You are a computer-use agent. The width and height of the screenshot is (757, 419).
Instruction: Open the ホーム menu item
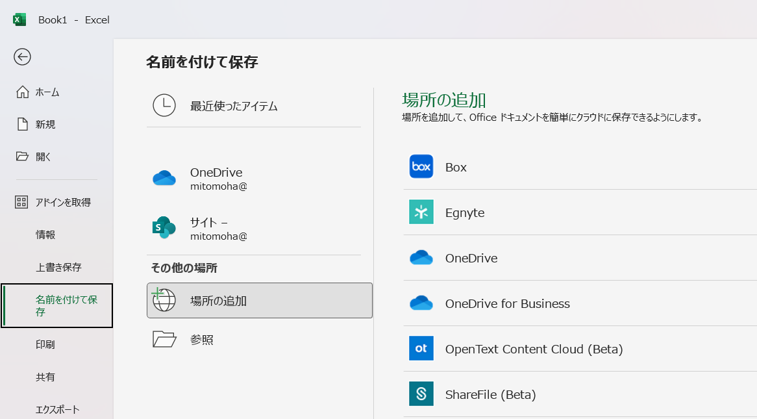[x=56, y=92]
